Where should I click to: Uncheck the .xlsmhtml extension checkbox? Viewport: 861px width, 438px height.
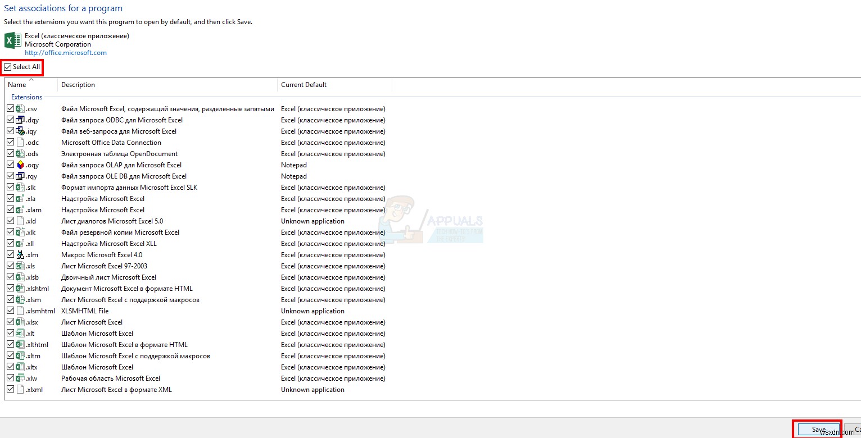11,311
